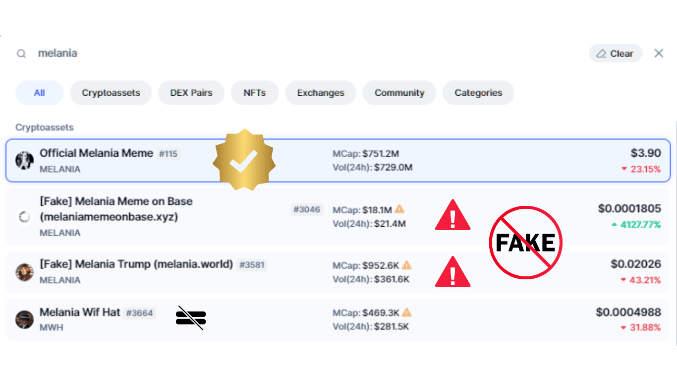The width and height of the screenshot is (677, 381).
Task: Click the 23.15% price change
Action: 641,169
